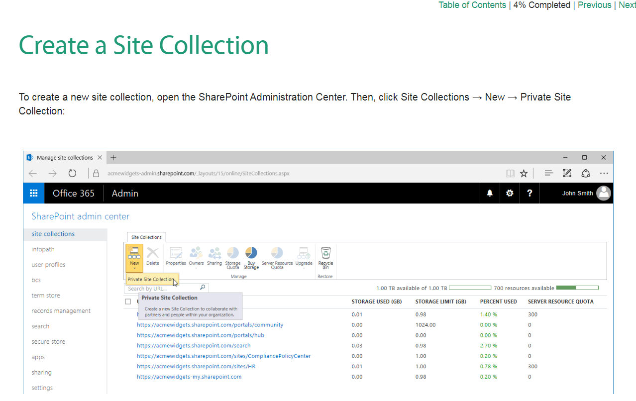Click the 1024.00 storage limit value

(x=425, y=325)
